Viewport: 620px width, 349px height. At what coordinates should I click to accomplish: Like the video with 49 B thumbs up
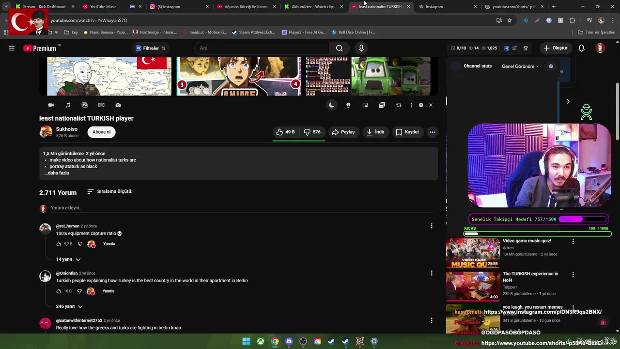[x=286, y=132]
